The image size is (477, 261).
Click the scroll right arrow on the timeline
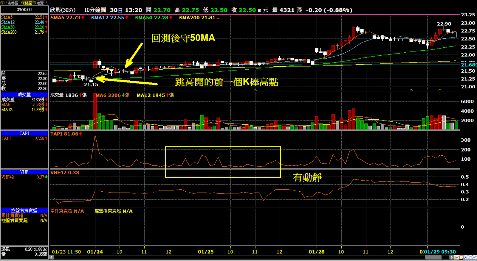(452, 257)
